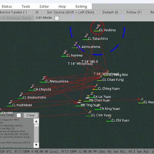Open the Help menu
Screen dimensions: 154x154
(x=62, y=7)
